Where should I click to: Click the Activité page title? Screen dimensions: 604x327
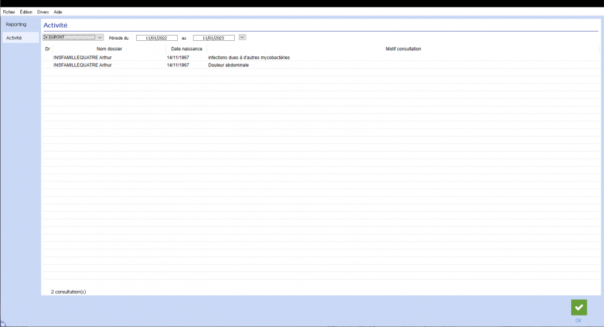pos(56,25)
